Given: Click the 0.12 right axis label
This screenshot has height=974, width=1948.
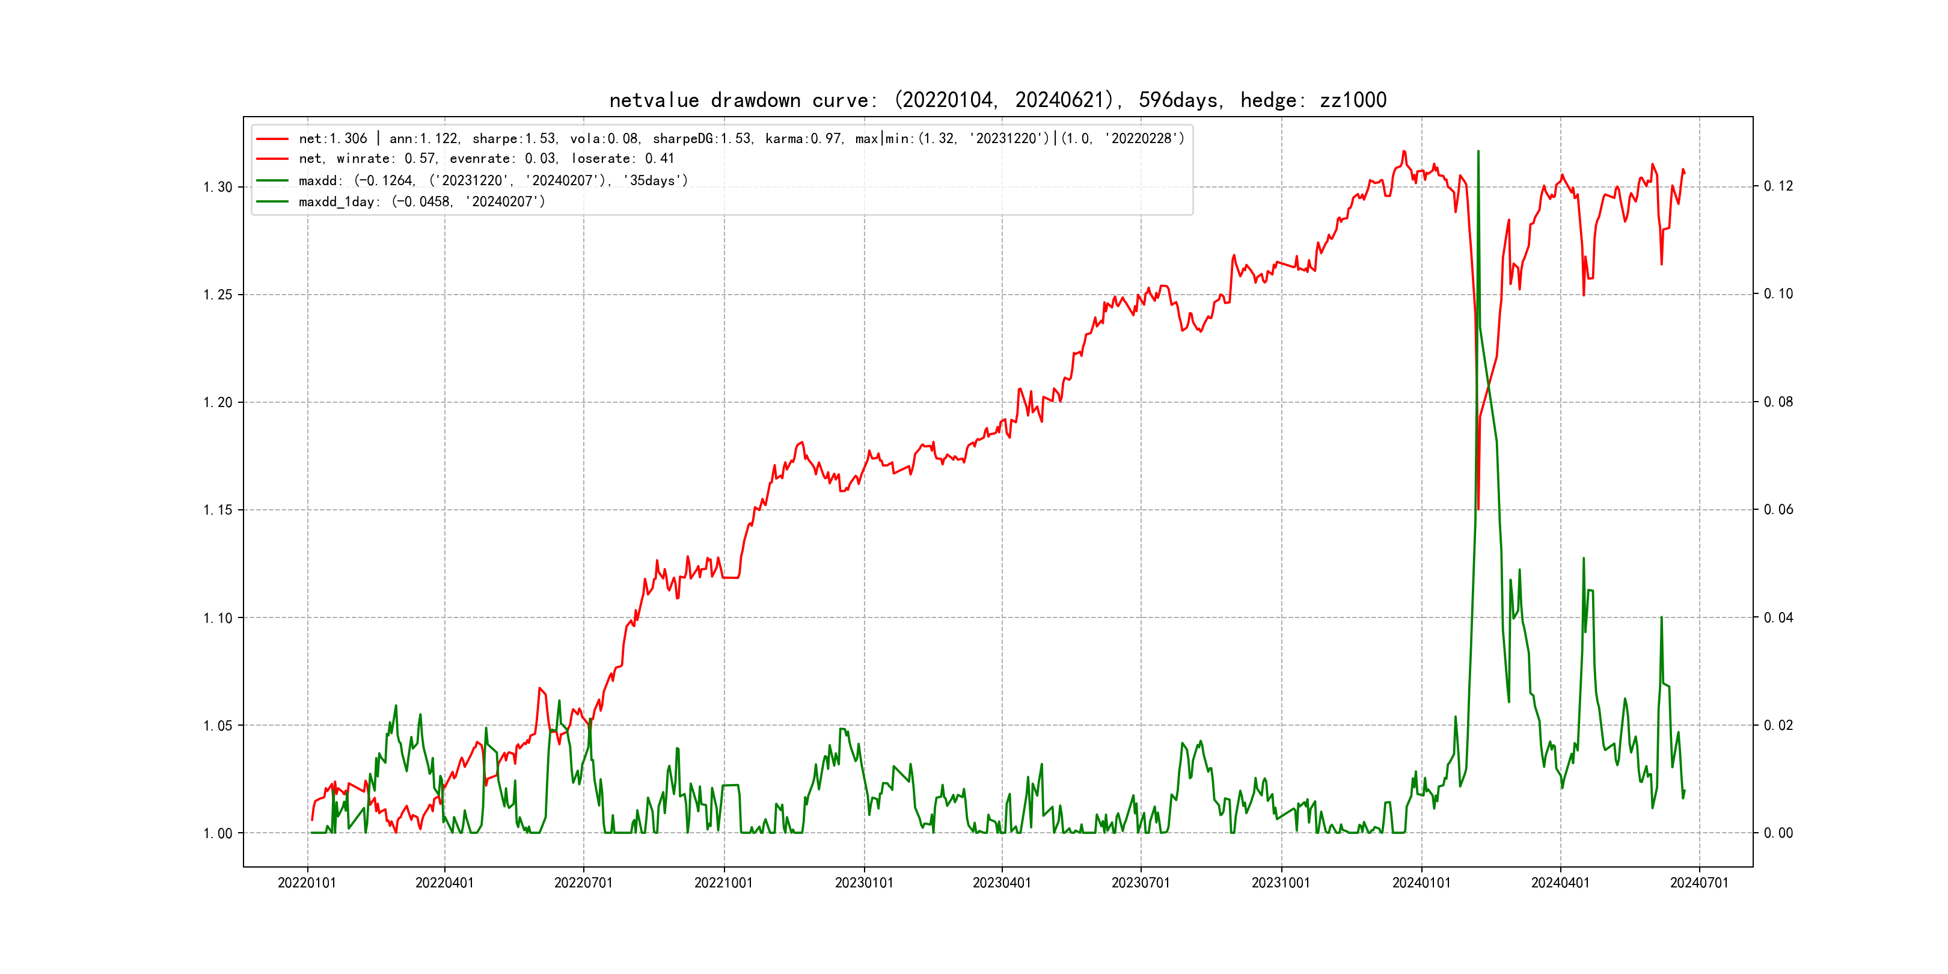Looking at the screenshot, I should [1778, 186].
